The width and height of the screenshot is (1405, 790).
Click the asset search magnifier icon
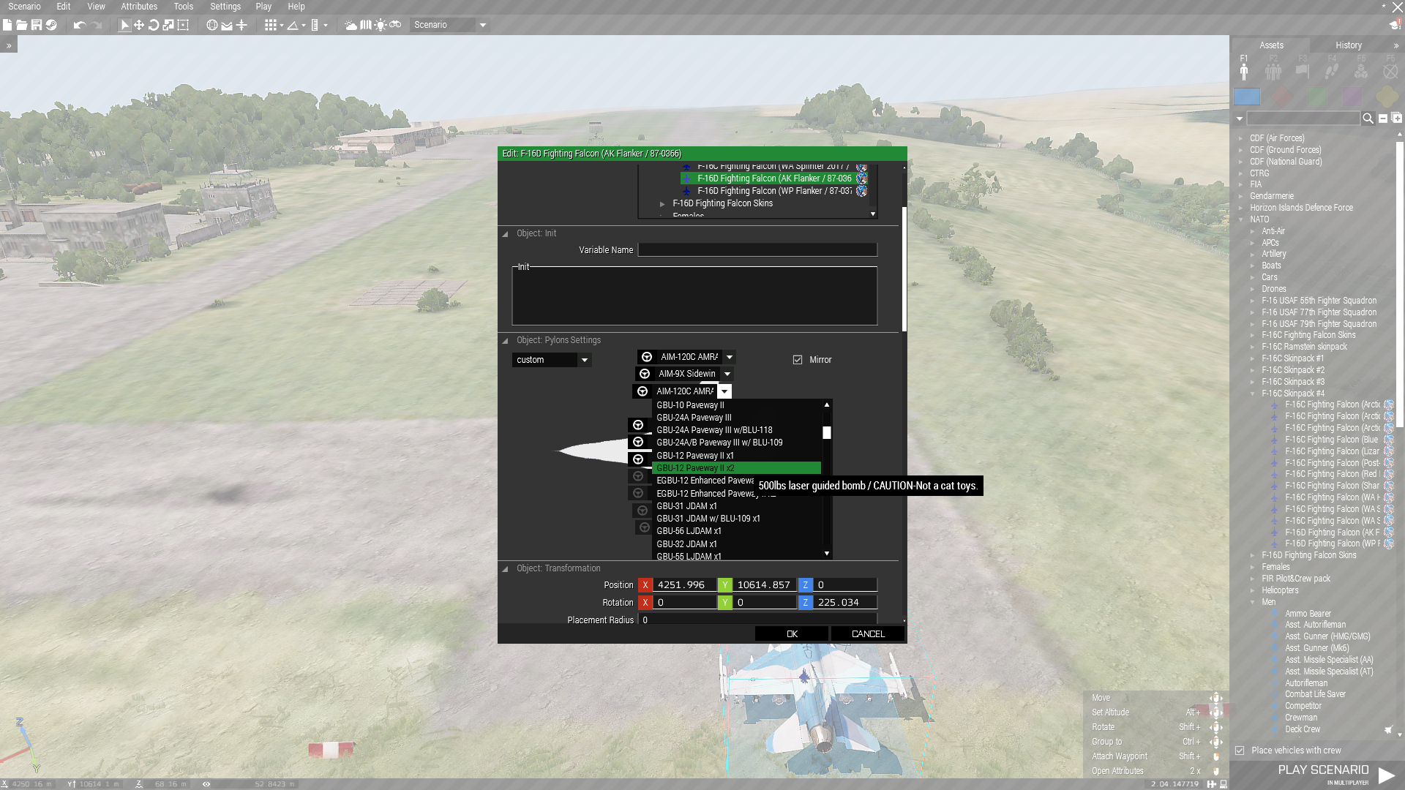pos(1368,118)
